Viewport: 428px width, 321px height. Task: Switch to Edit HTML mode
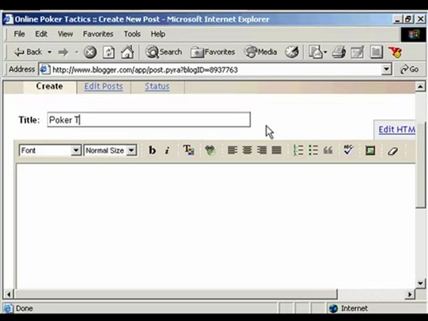397,129
